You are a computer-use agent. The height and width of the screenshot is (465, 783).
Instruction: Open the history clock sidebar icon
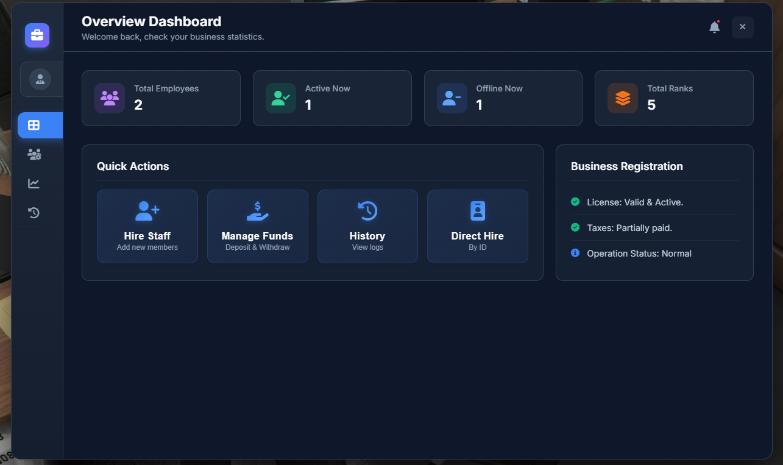click(34, 213)
